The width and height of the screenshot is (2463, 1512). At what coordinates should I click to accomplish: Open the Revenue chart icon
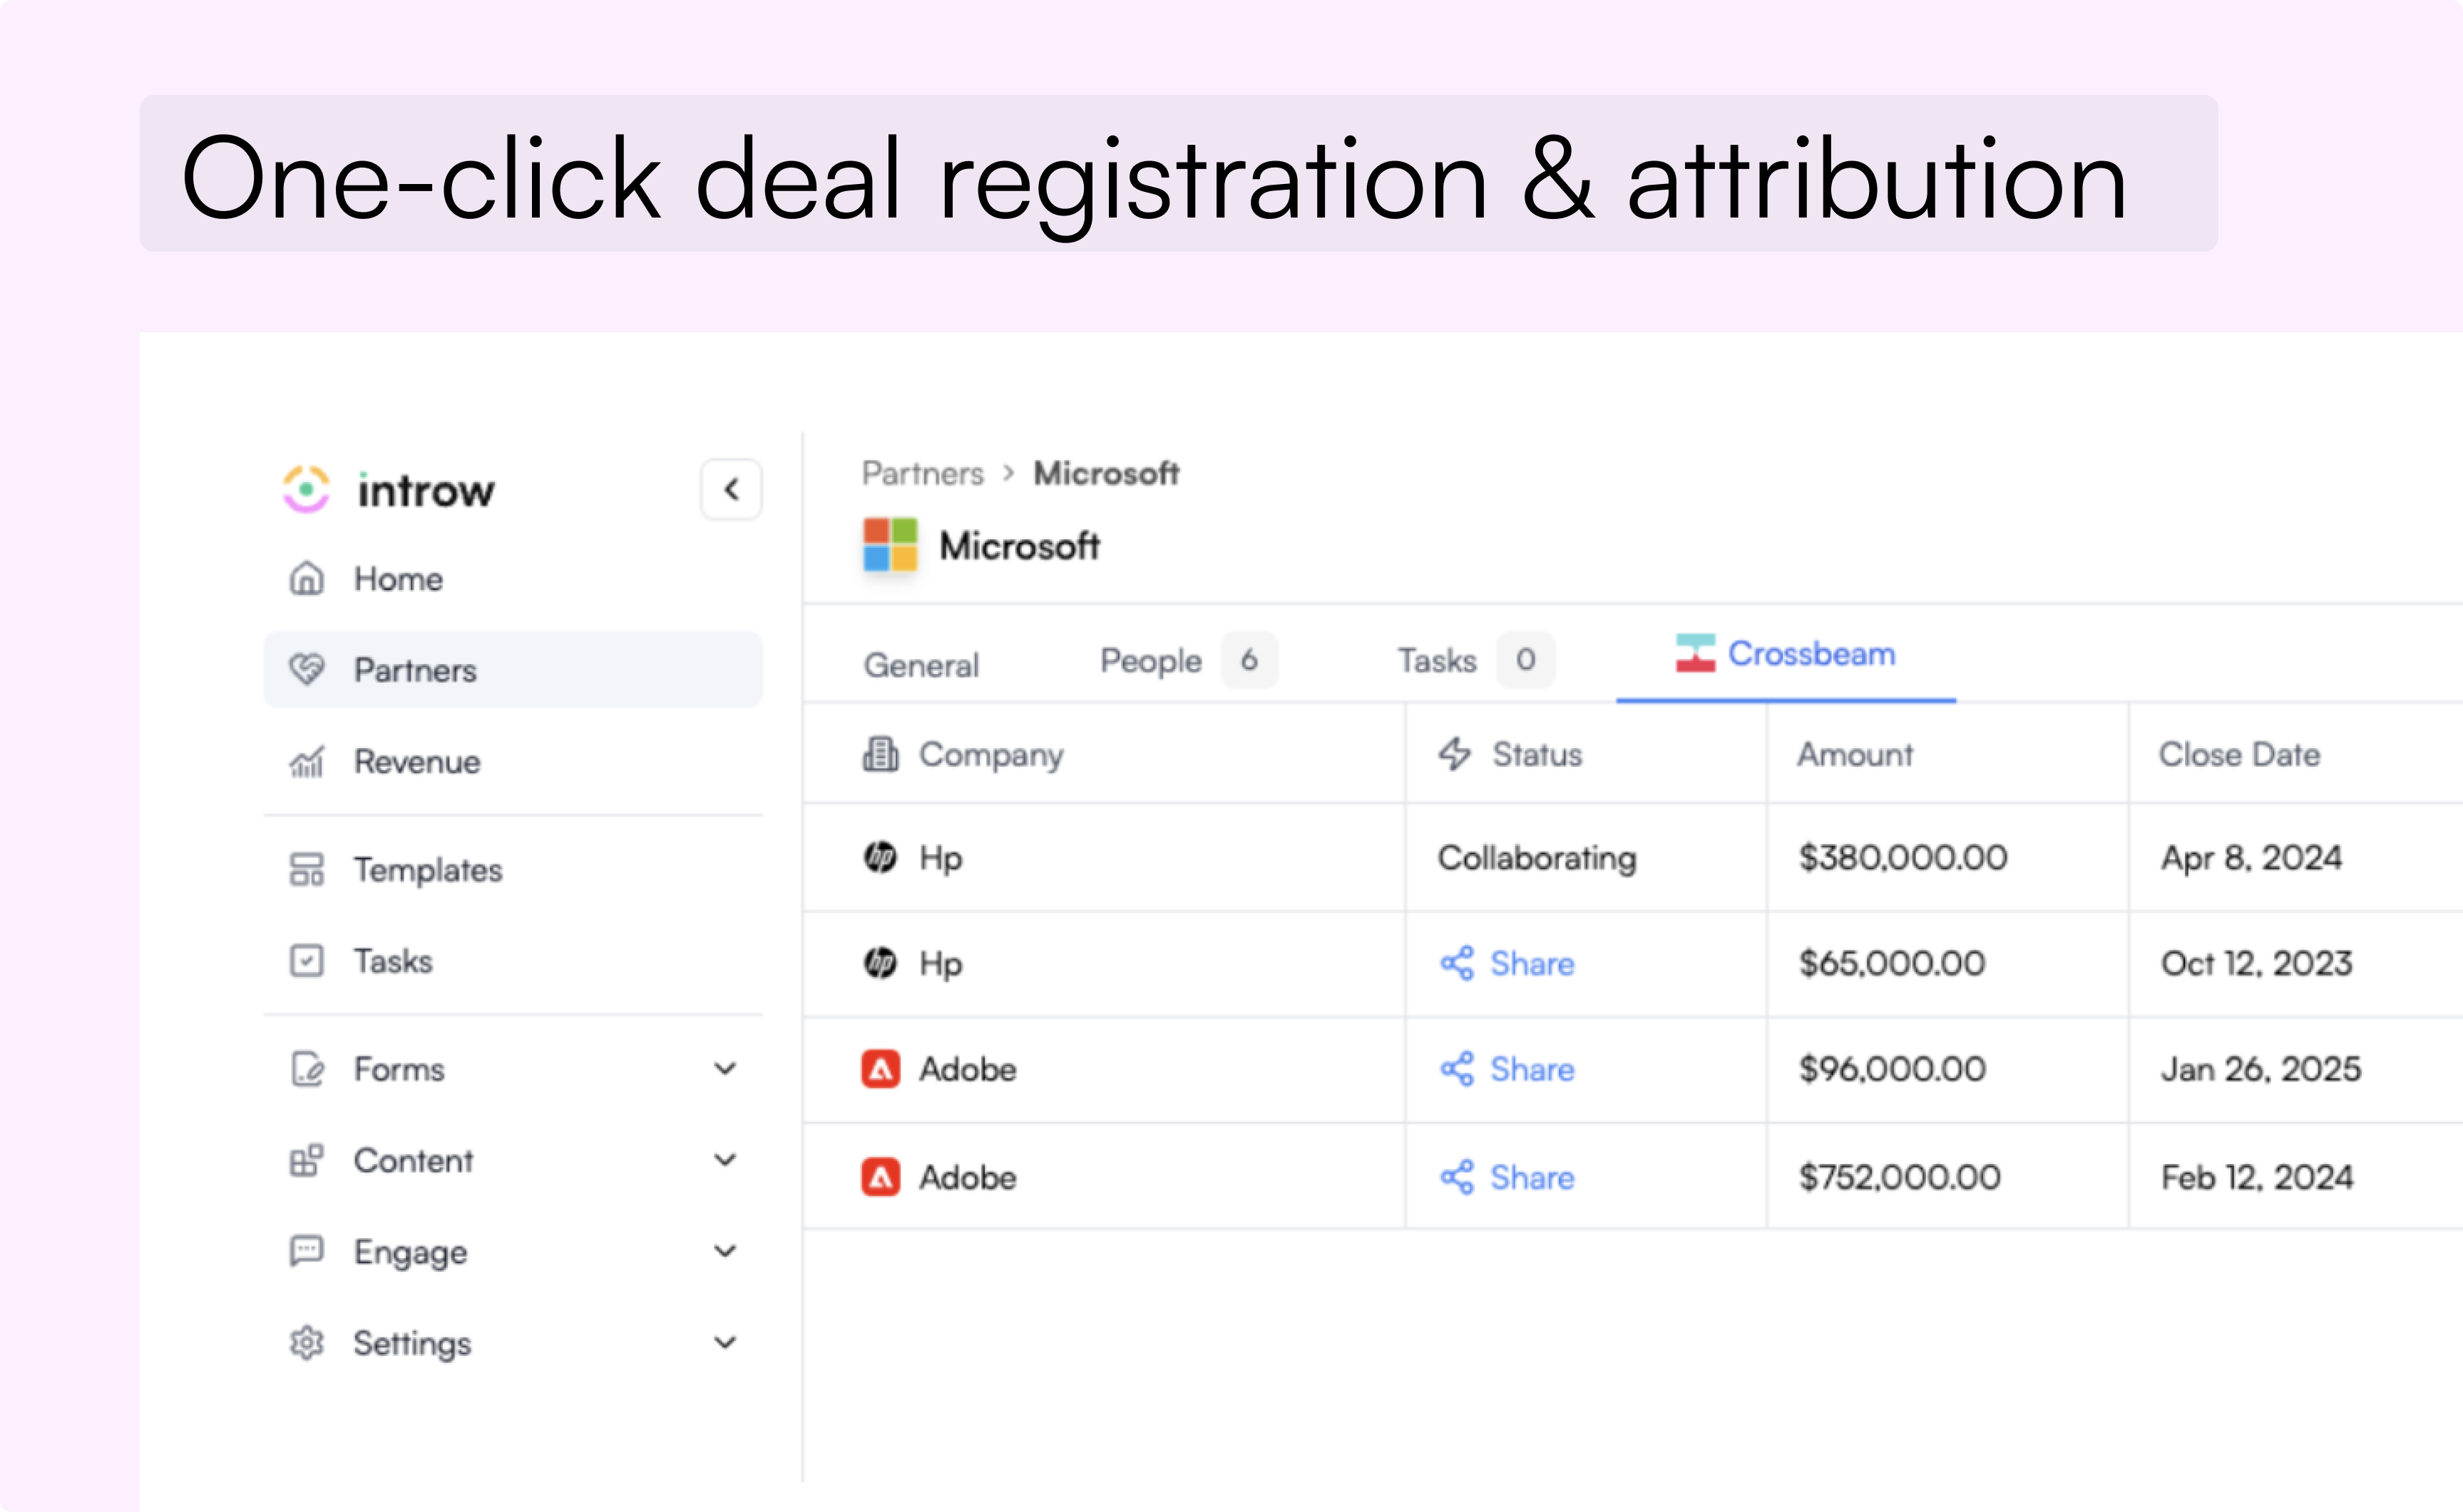pyautogui.click(x=307, y=762)
